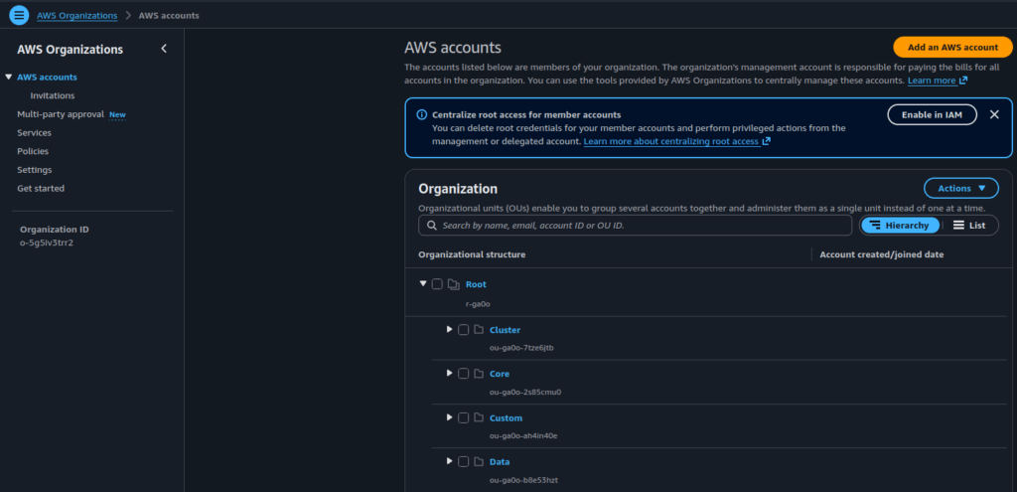Open the Cluster OU link
Screen dimensions: 1017x492
click(x=506, y=330)
